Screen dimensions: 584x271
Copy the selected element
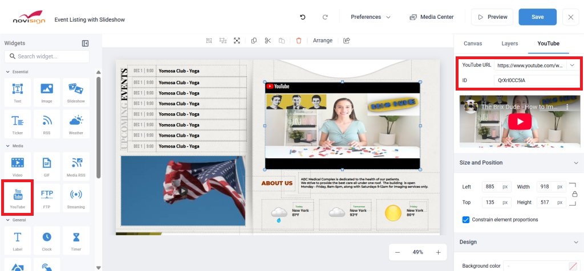254,40
